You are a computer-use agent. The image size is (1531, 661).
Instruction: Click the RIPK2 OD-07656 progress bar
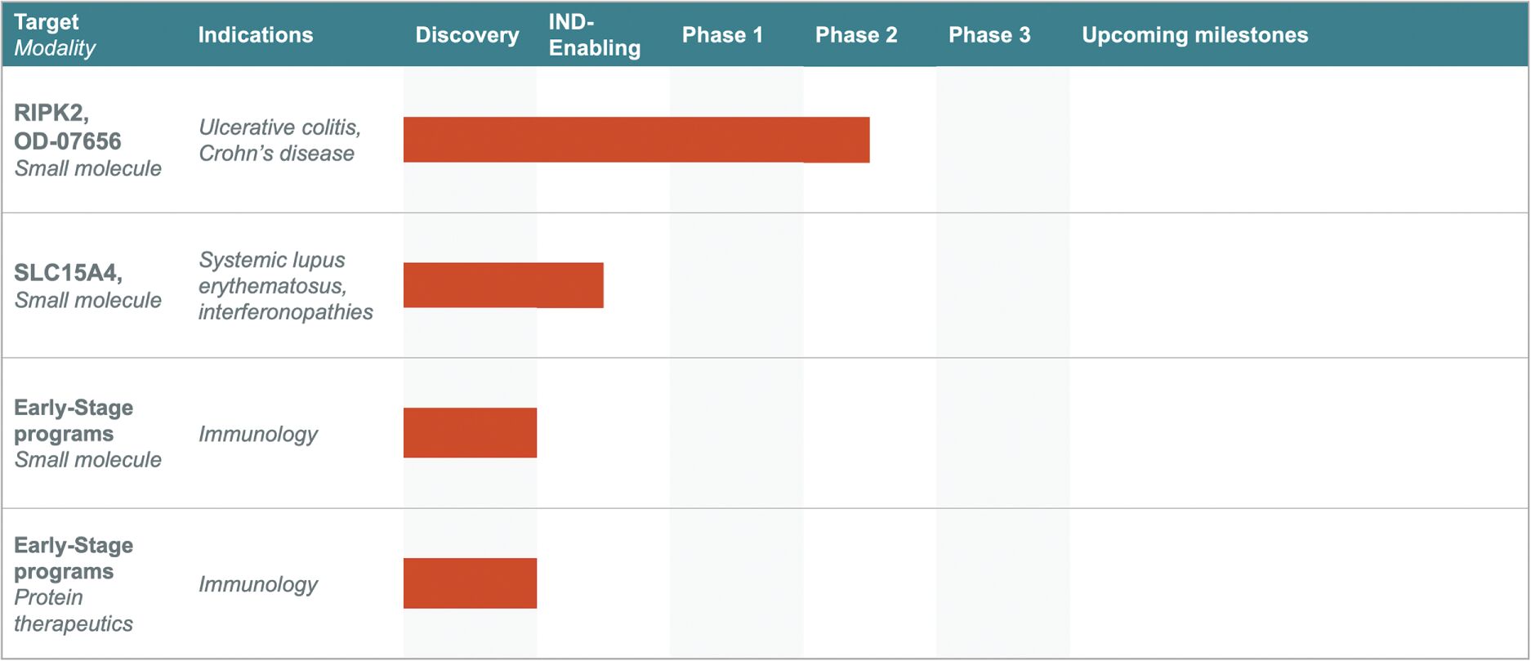coord(636,140)
